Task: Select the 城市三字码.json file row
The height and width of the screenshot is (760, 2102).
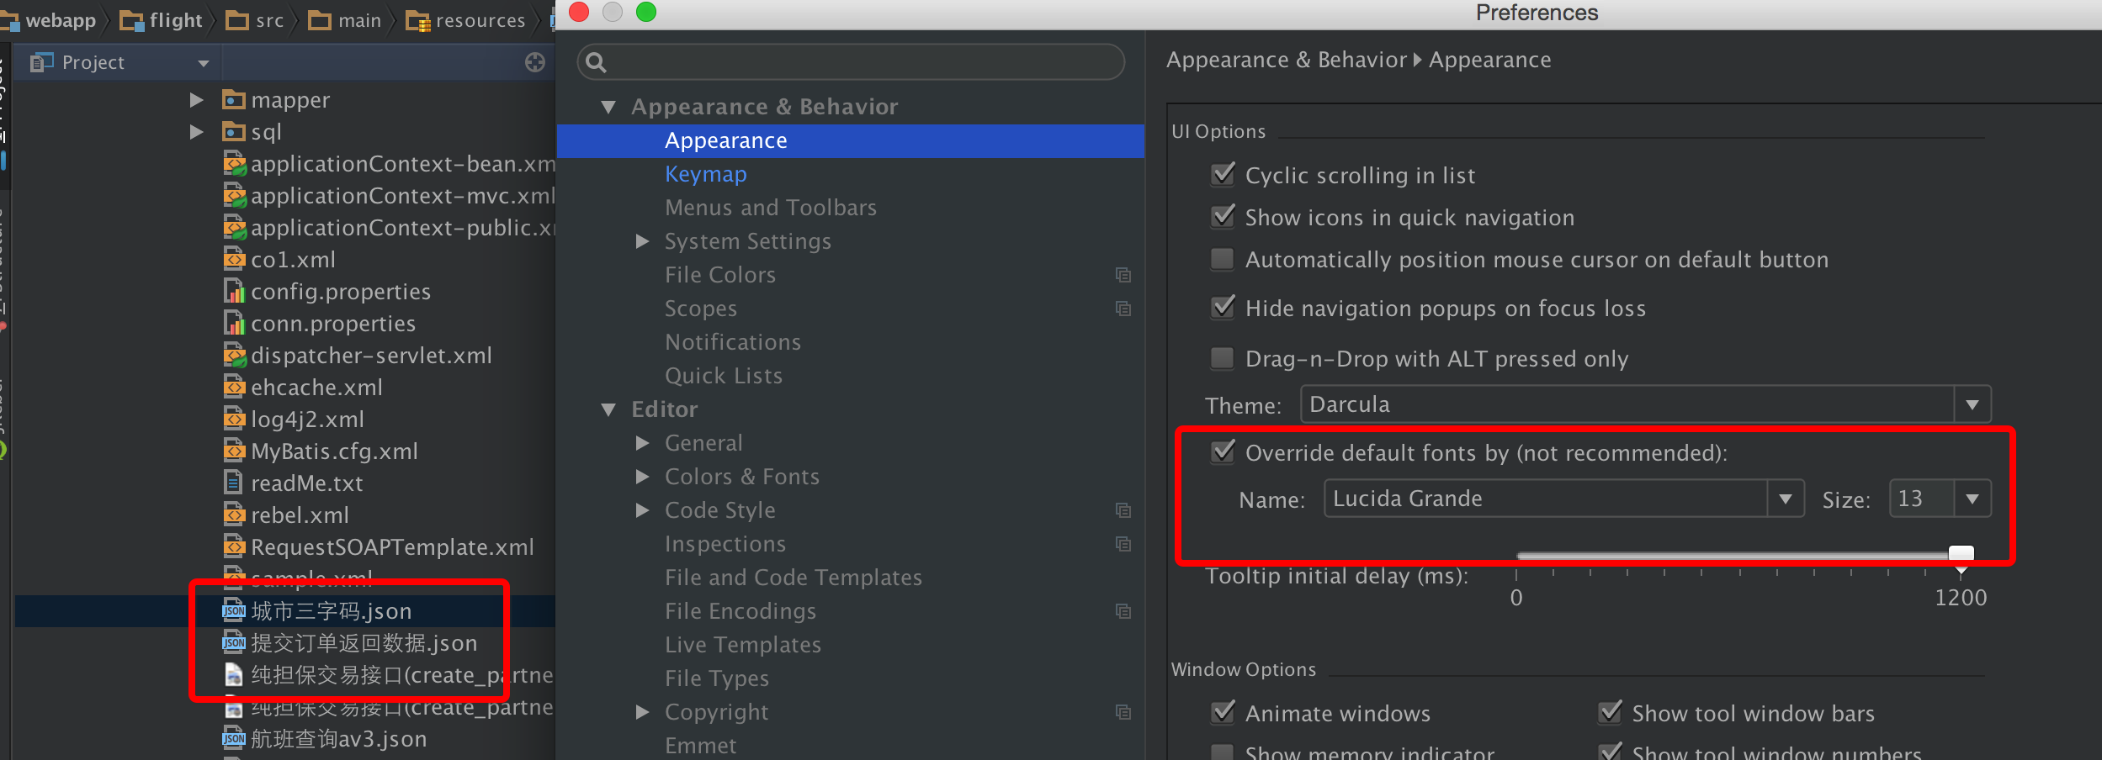Action: (x=285, y=611)
